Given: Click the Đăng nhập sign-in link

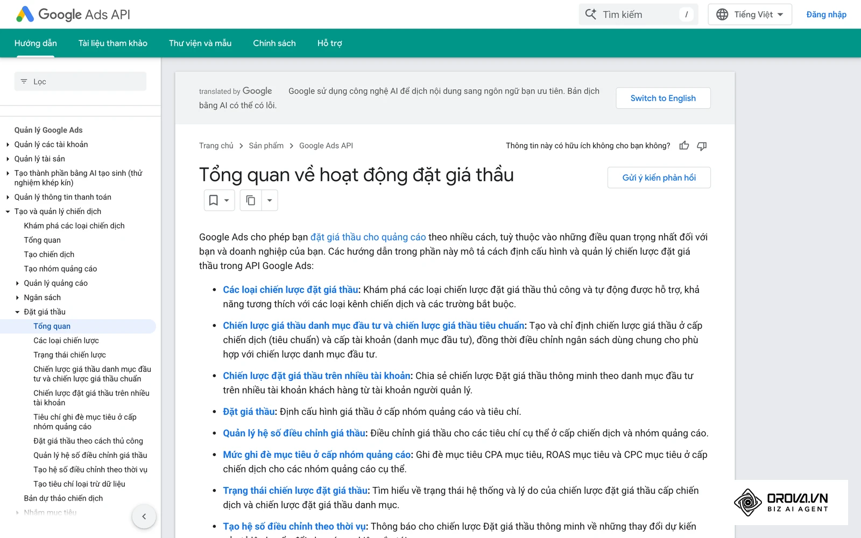Looking at the screenshot, I should point(826,15).
